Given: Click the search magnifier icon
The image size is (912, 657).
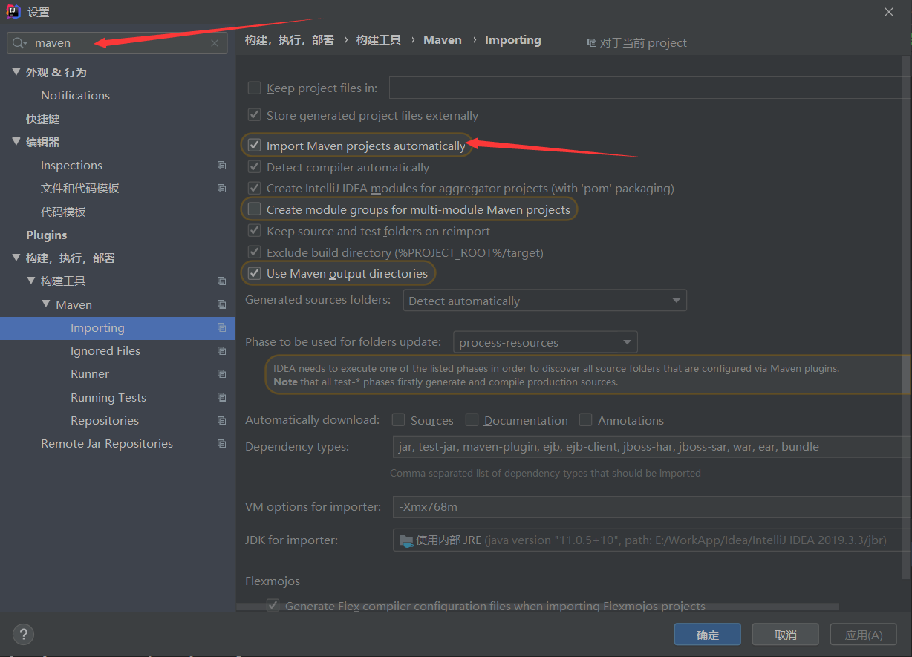Looking at the screenshot, I should (19, 43).
